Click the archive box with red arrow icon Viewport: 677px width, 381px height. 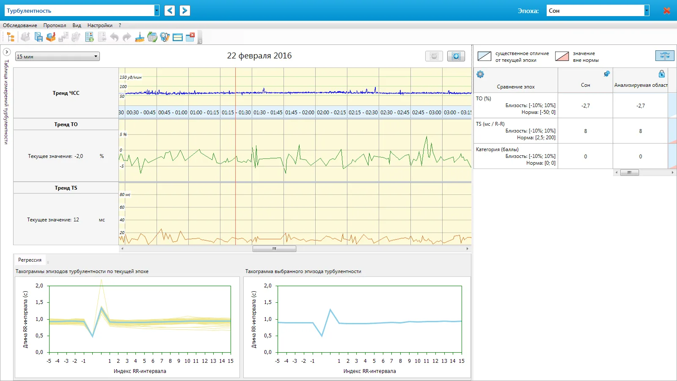click(51, 37)
